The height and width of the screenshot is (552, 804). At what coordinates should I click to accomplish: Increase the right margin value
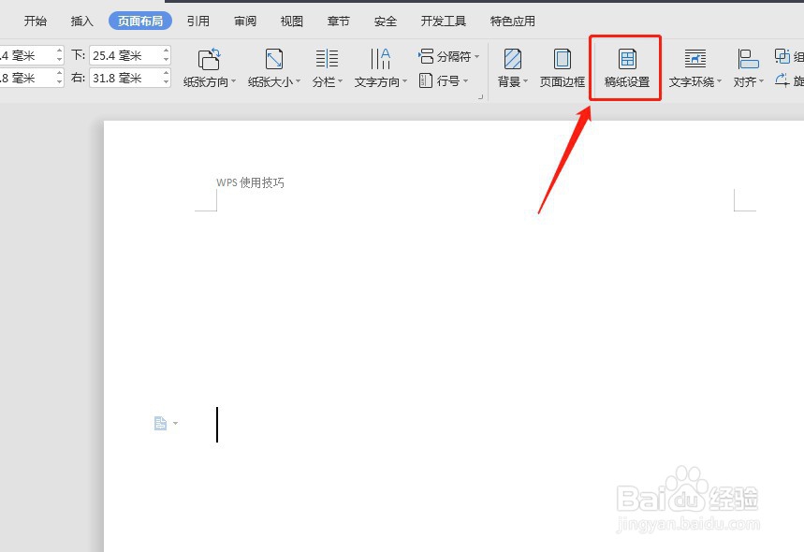point(166,73)
